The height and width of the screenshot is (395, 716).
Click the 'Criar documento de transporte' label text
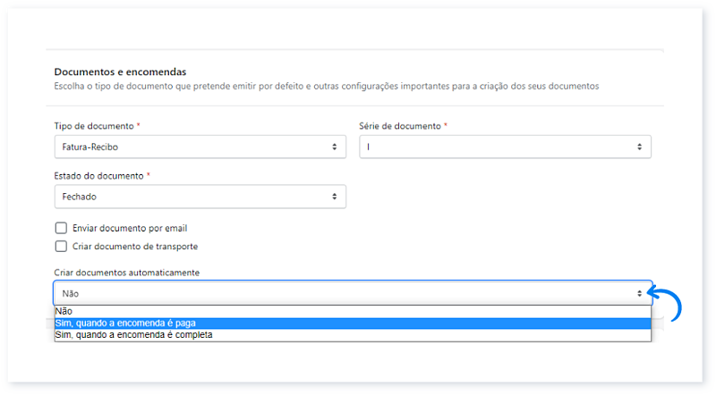click(x=135, y=247)
